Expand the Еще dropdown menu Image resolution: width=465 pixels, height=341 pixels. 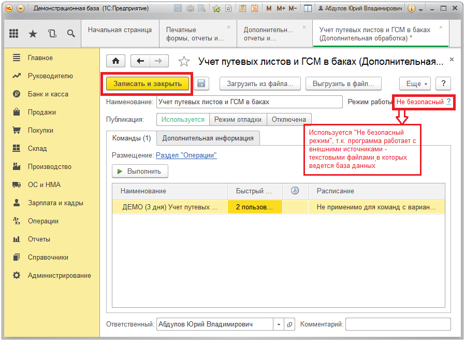point(415,84)
